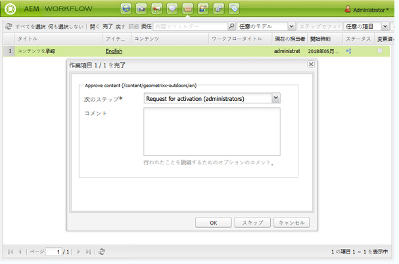Click the workflow status icon in row 1
Screen dimensions: 399x264
pyautogui.click(x=348, y=51)
